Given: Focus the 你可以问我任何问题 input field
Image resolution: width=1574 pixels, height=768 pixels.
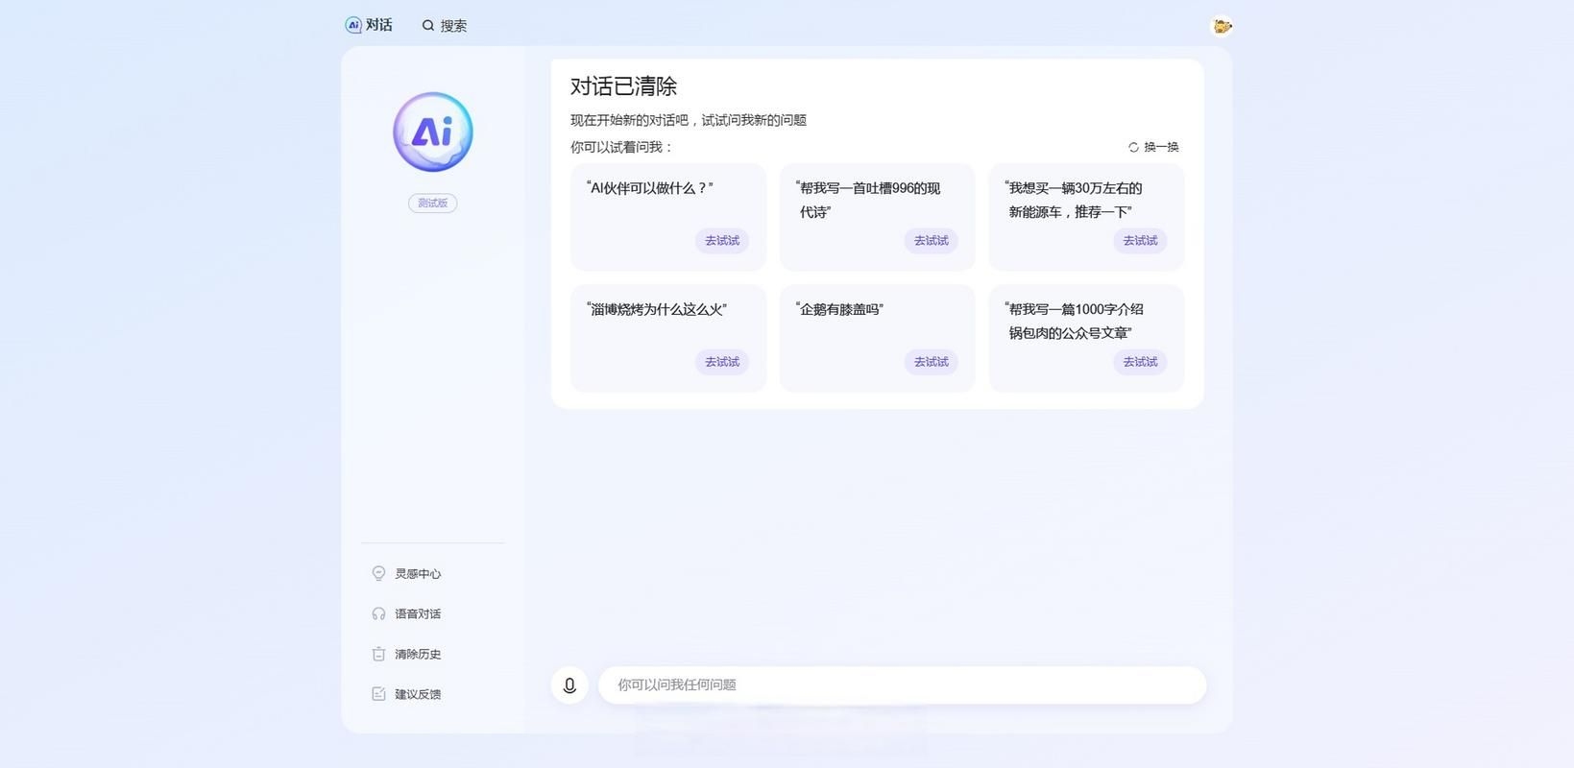Looking at the screenshot, I should (902, 685).
